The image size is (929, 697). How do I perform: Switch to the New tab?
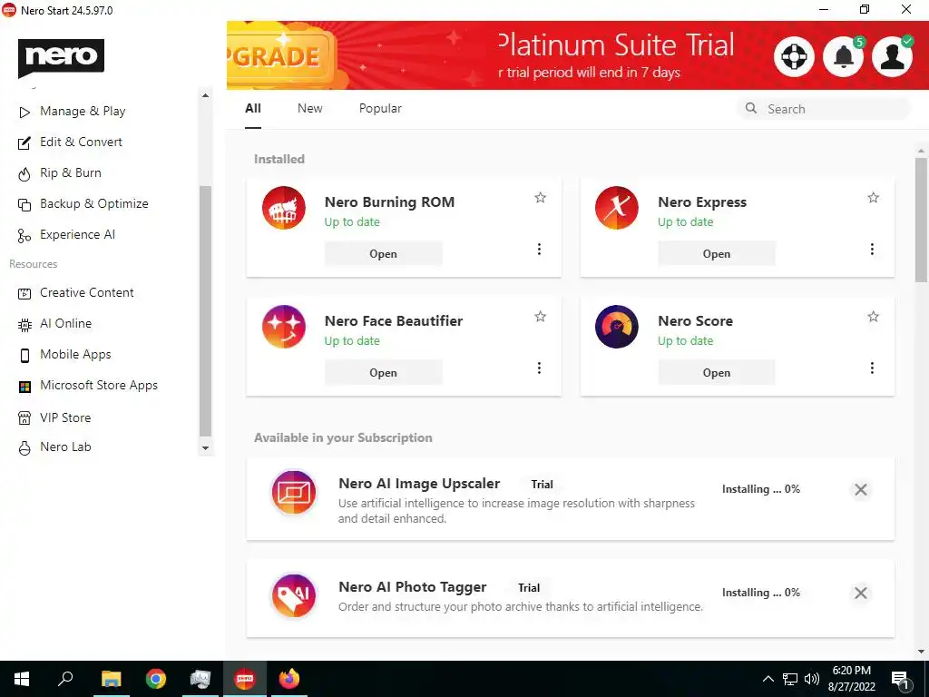point(310,109)
